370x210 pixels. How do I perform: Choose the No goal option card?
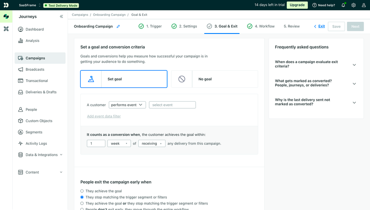(x=214, y=79)
